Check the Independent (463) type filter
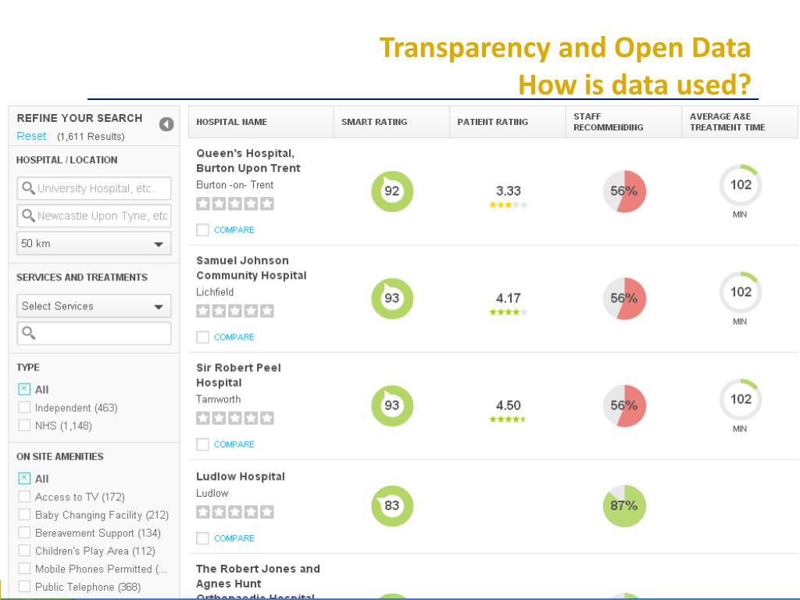 point(24,408)
